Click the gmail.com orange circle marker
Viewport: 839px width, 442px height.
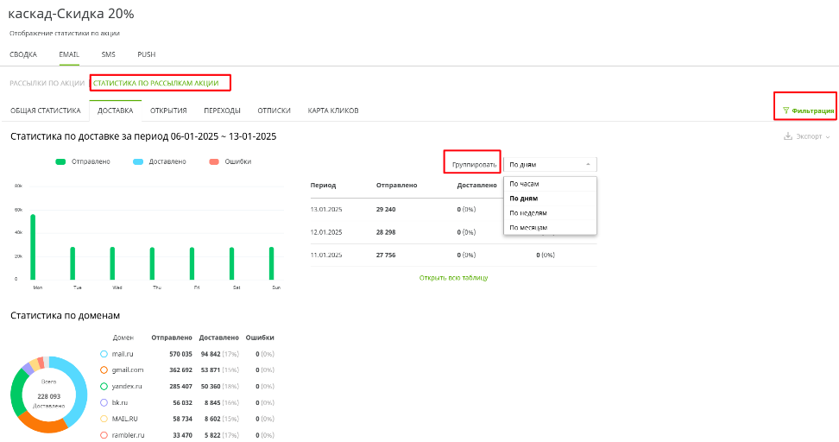click(x=104, y=369)
